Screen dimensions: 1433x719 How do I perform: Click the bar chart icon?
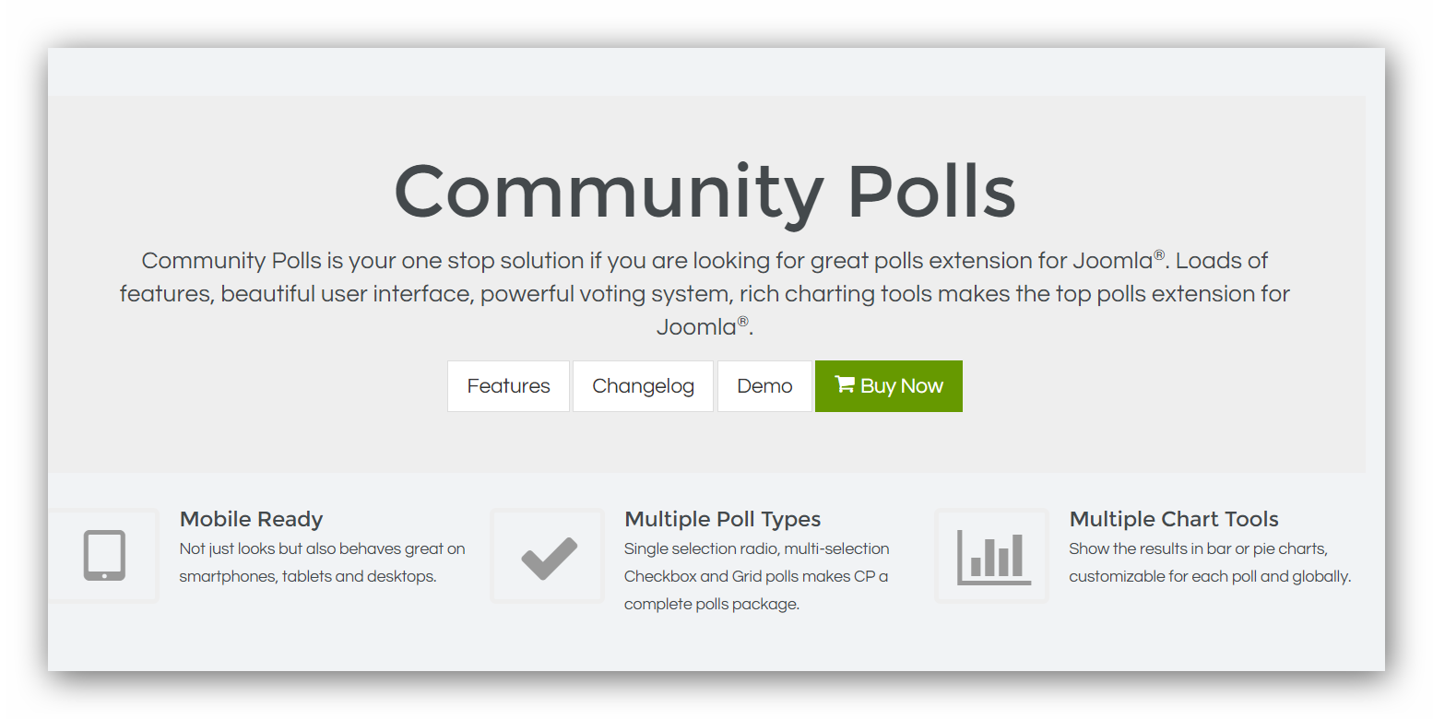coord(993,557)
